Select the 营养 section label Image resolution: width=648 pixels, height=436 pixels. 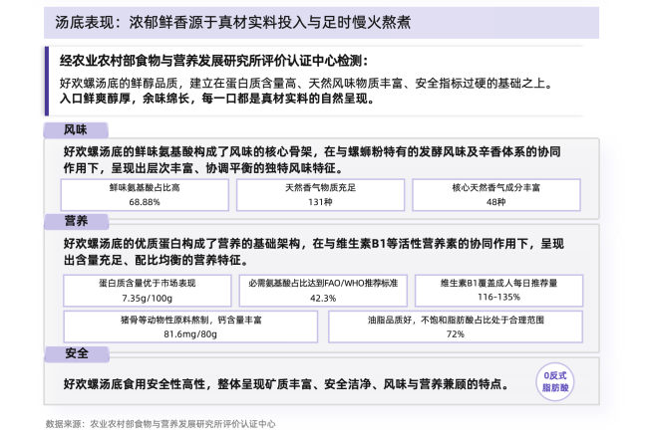[x=77, y=221]
